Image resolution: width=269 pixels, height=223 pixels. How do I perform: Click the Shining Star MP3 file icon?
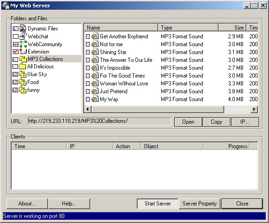pyautogui.click(x=95, y=52)
